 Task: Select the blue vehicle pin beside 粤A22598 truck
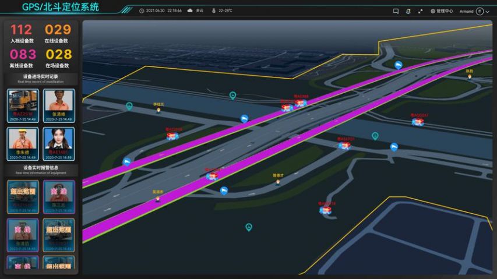click(127, 162)
